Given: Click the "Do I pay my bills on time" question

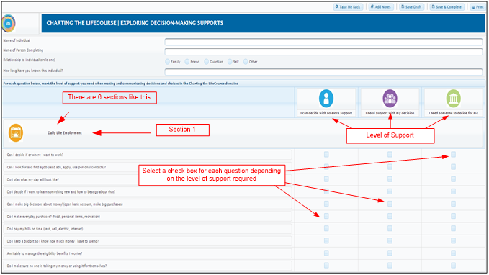Looking at the screenshot, I should (x=45, y=229).
